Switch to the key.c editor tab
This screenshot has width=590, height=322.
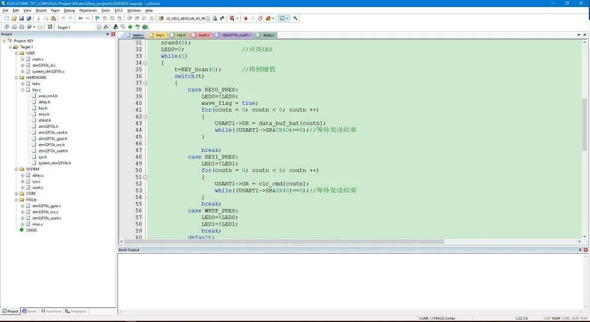(x=158, y=35)
